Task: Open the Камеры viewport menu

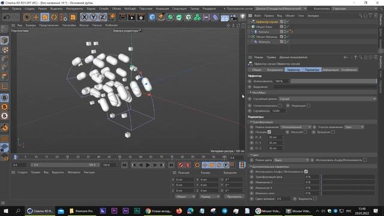Action: click(x=31, y=25)
